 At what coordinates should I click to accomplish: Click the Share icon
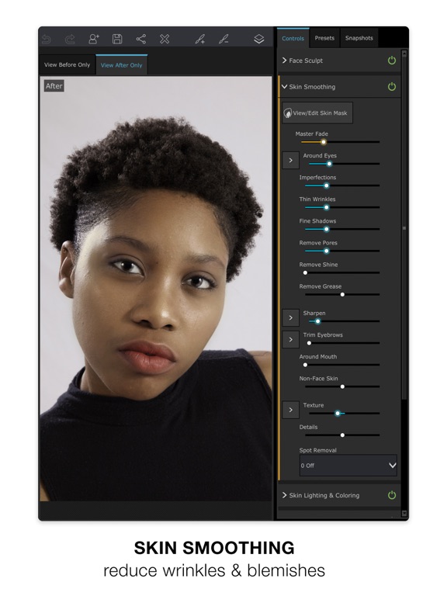140,39
